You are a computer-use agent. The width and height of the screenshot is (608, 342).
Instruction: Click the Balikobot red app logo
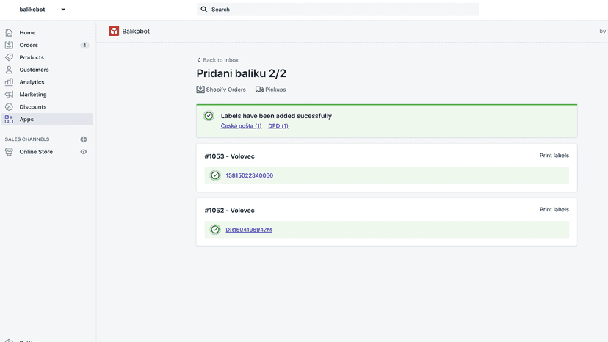114,31
